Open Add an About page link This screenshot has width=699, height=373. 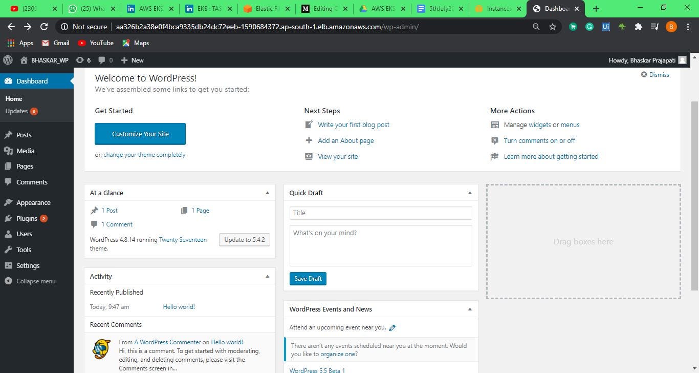[346, 140]
